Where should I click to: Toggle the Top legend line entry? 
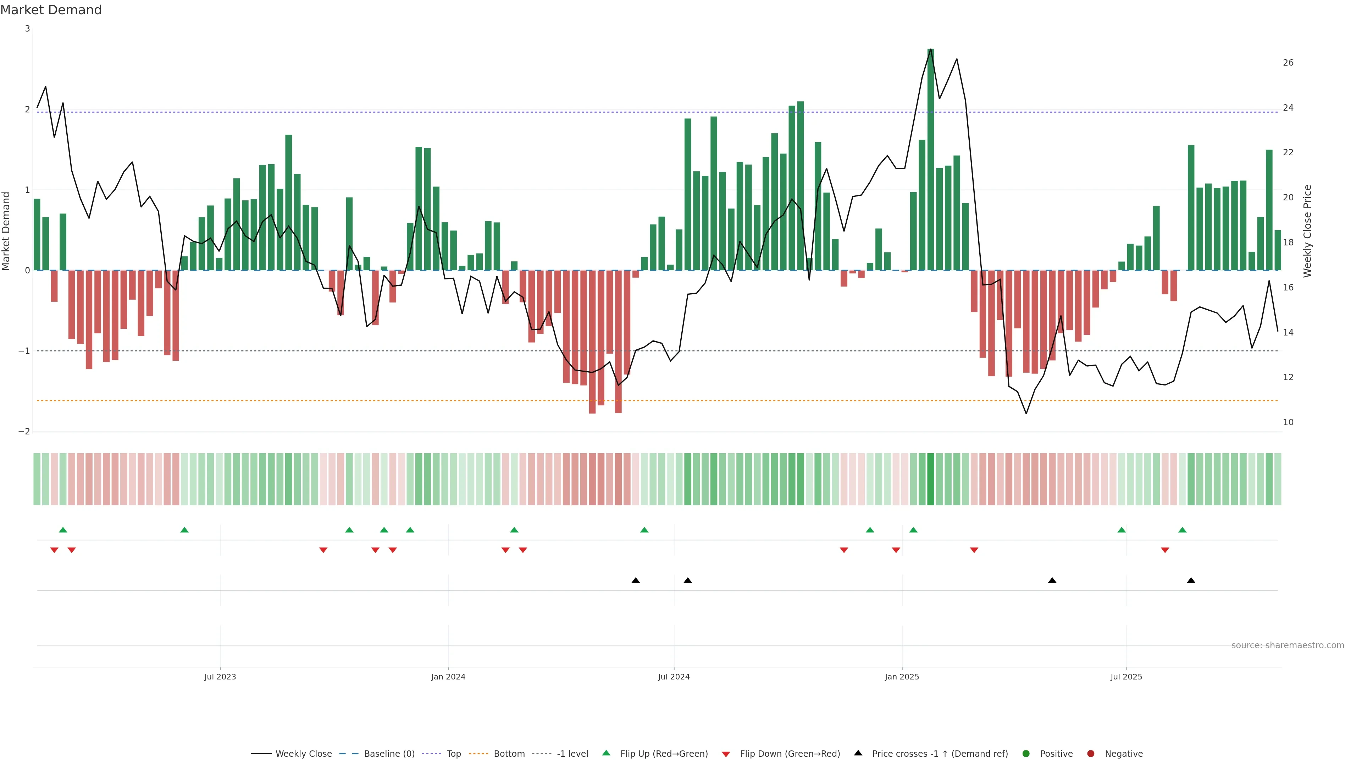click(x=453, y=753)
